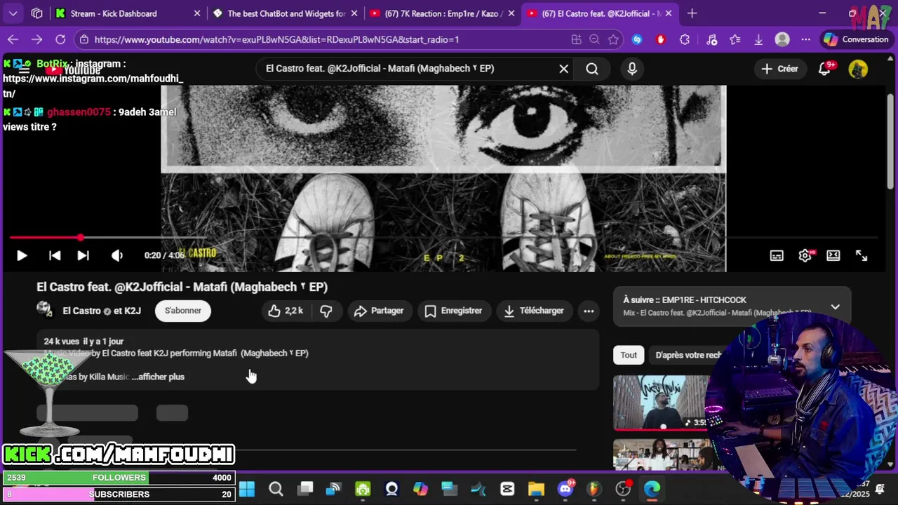Enter fullscreen mode on the video
The width and height of the screenshot is (898, 505).
[x=862, y=256]
